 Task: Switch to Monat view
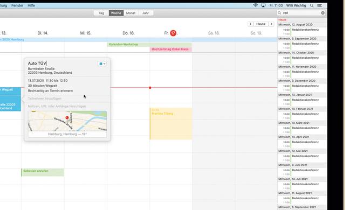(131, 13)
